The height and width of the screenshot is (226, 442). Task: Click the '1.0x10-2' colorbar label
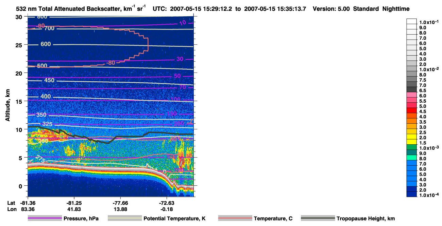click(x=429, y=69)
